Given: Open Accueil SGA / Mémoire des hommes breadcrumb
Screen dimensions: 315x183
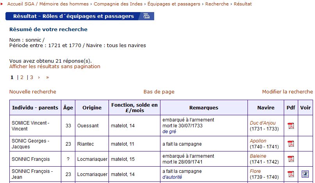Looking at the screenshot, I should click(48, 4).
